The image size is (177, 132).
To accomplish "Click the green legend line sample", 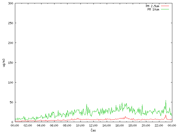I will [165, 9].
